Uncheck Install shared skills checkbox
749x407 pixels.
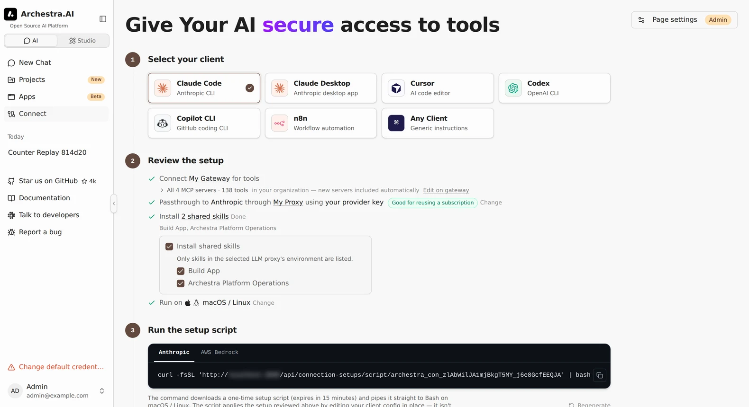tap(169, 247)
